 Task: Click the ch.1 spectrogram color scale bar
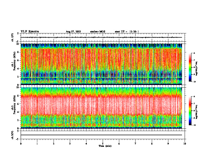pyautogui.click(x=190, y=67)
